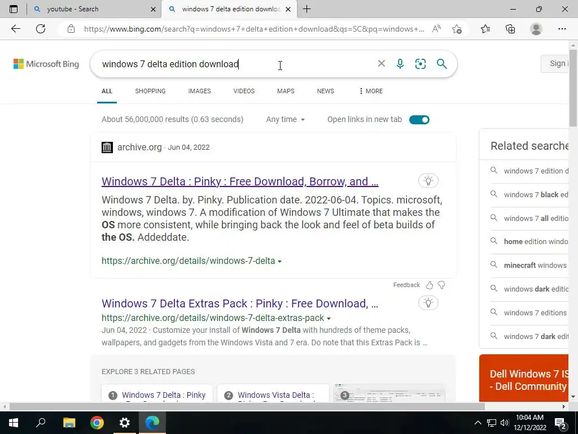Select the MAPS results tab
The height and width of the screenshot is (434, 578).
pos(286,91)
